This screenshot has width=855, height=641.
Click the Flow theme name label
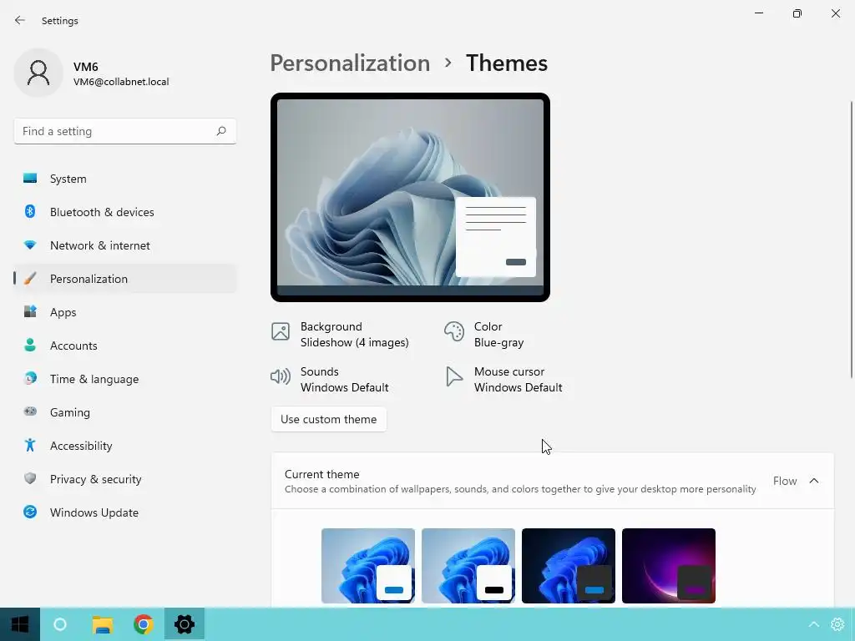(785, 481)
